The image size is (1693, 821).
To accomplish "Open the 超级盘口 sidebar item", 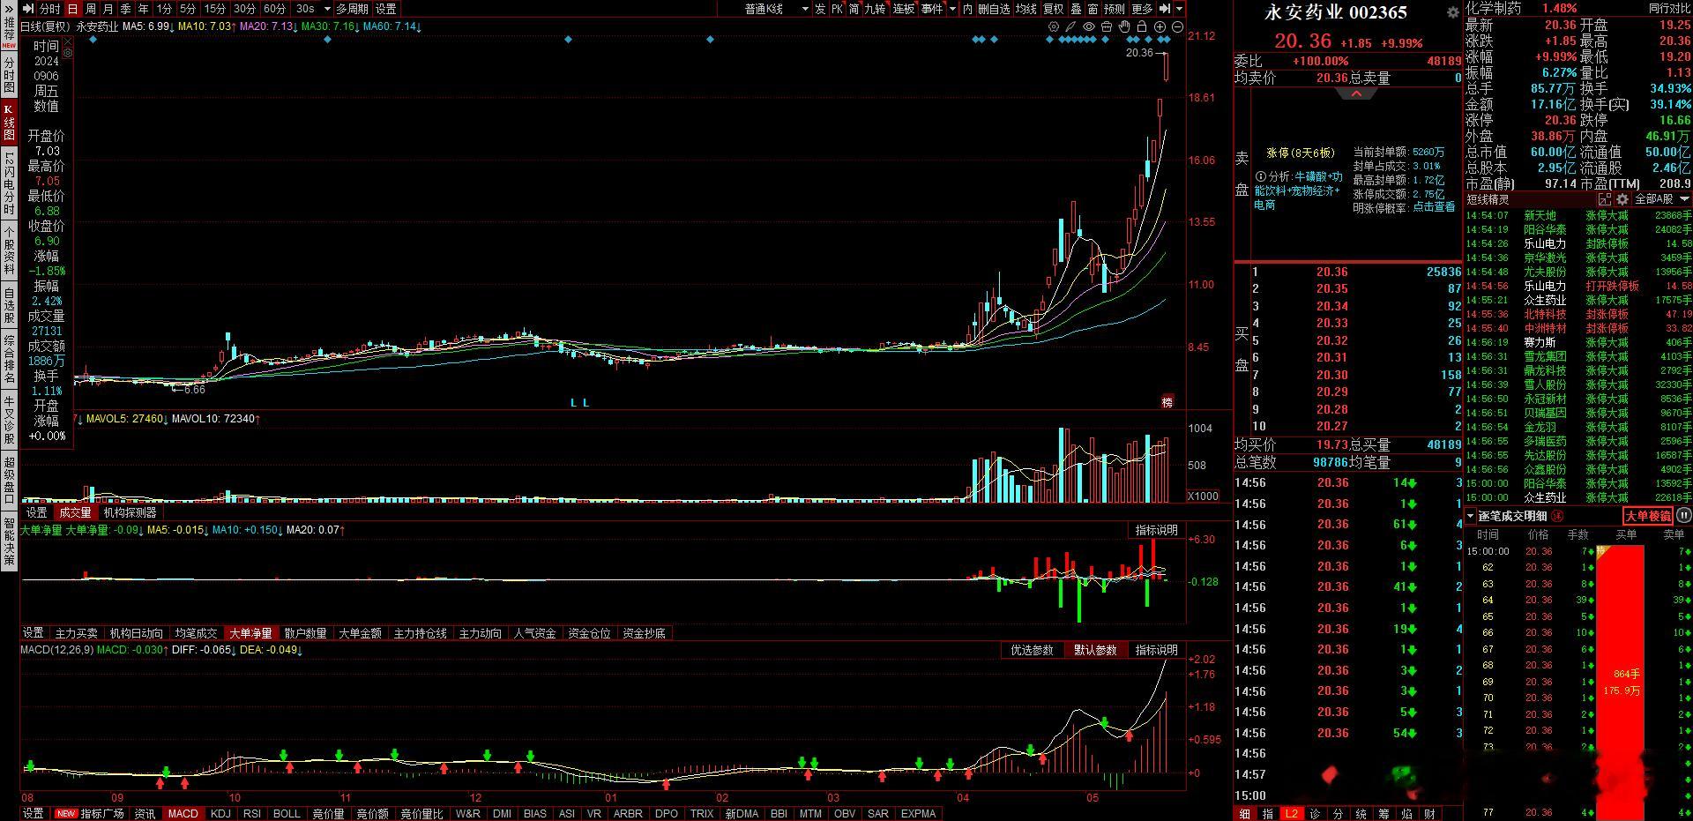I will 9,481.
